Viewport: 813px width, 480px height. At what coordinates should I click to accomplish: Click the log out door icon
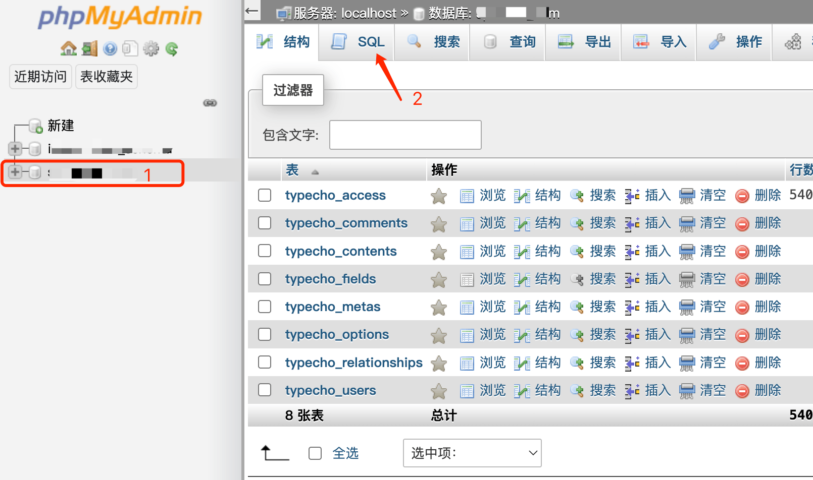tap(90, 49)
